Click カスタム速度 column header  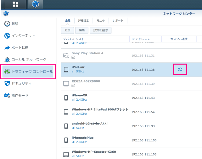[179, 39]
